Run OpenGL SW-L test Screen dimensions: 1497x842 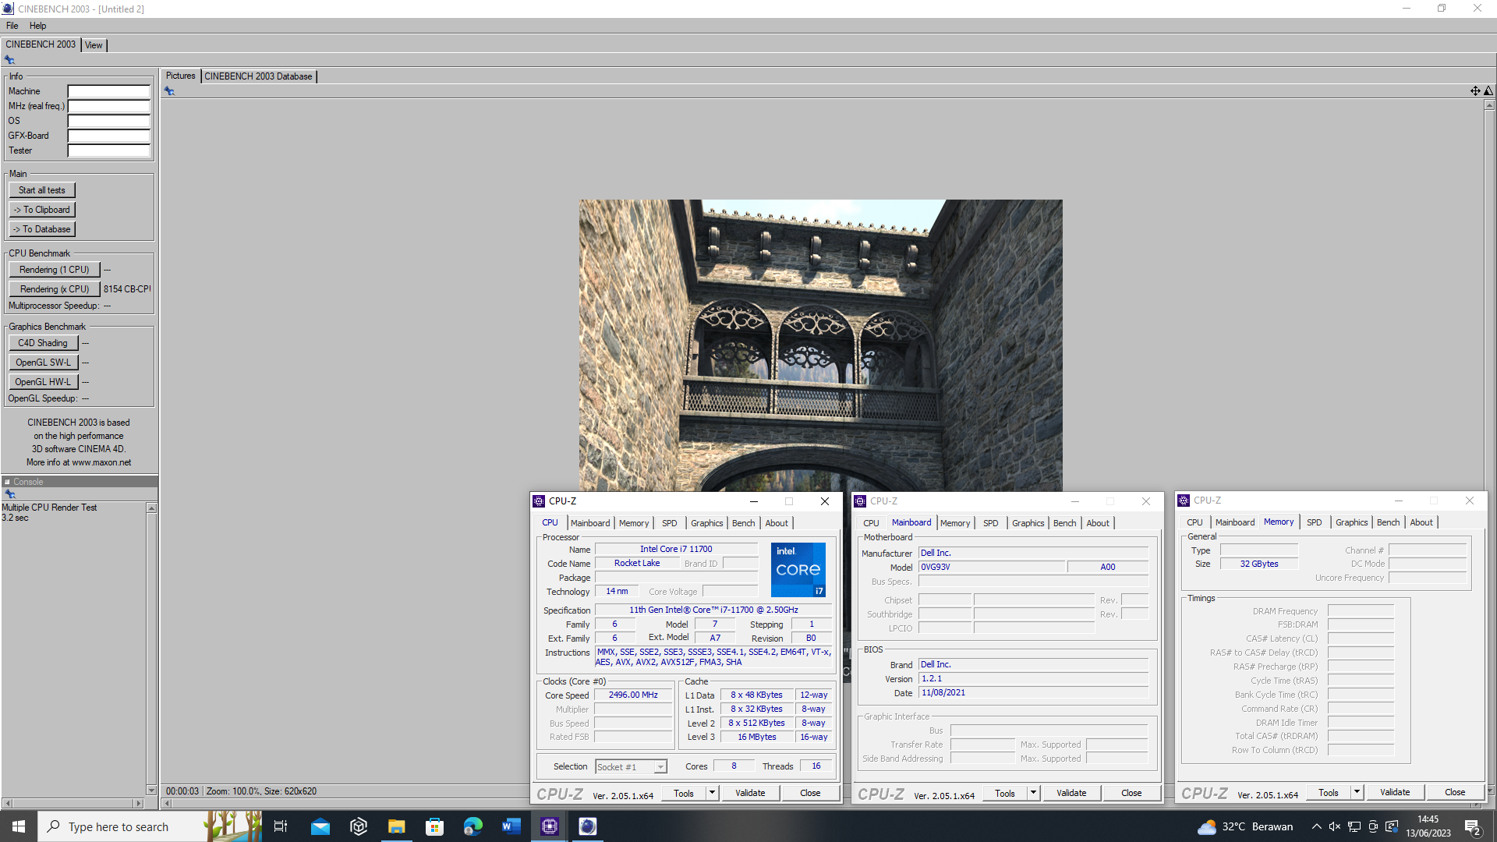pos(43,363)
